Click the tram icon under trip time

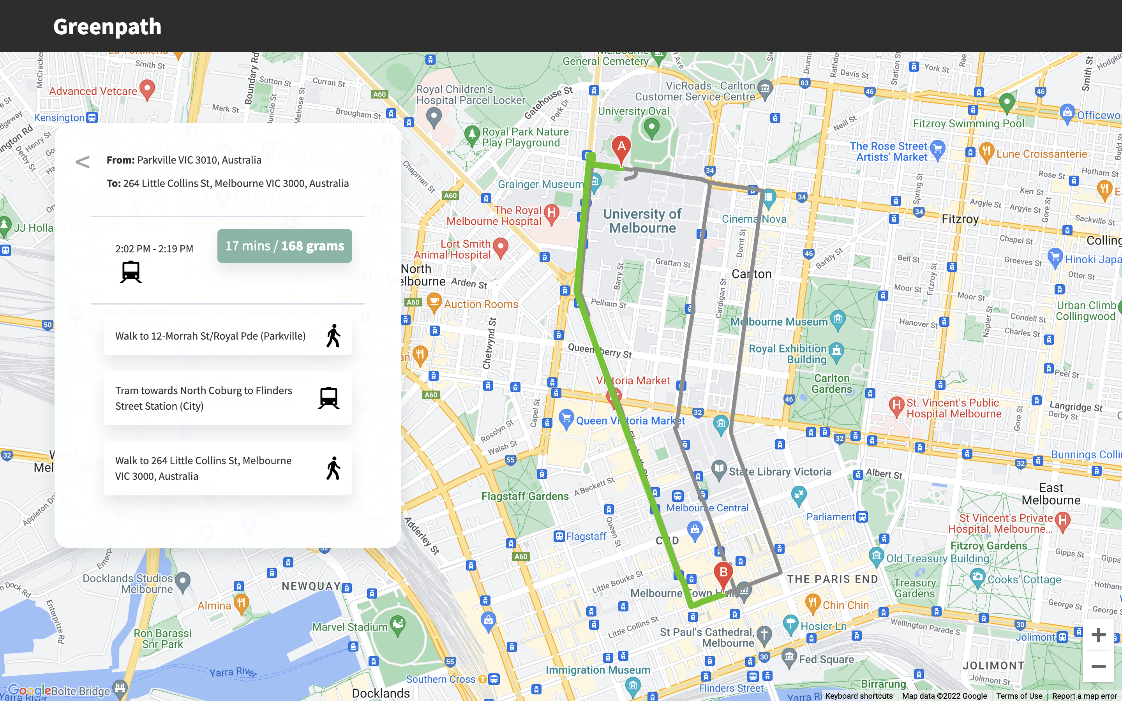[x=131, y=272]
